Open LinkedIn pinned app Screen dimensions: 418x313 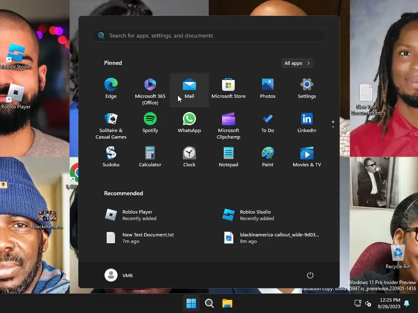[x=307, y=123]
